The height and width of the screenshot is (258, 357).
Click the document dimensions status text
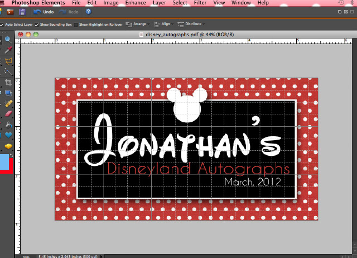(68, 256)
